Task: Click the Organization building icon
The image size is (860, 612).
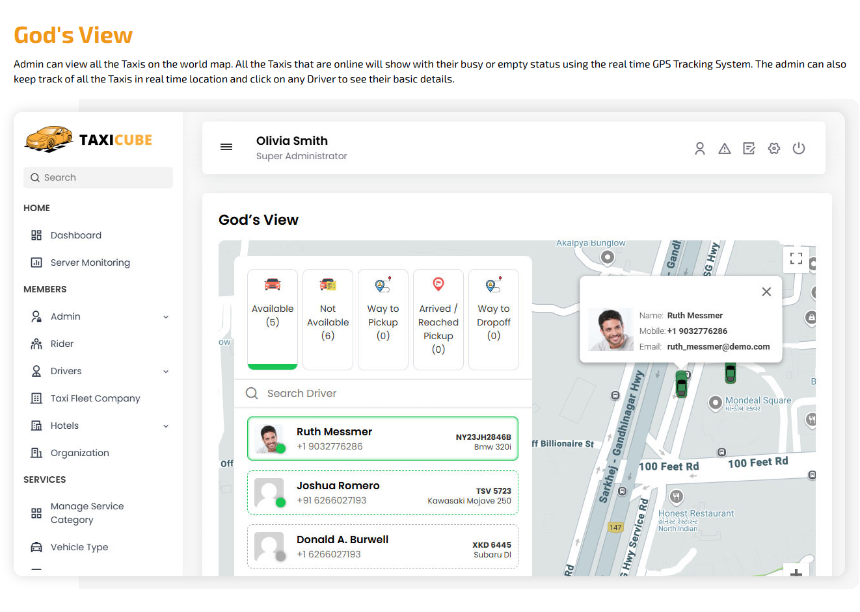Action: pyautogui.click(x=36, y=453)
